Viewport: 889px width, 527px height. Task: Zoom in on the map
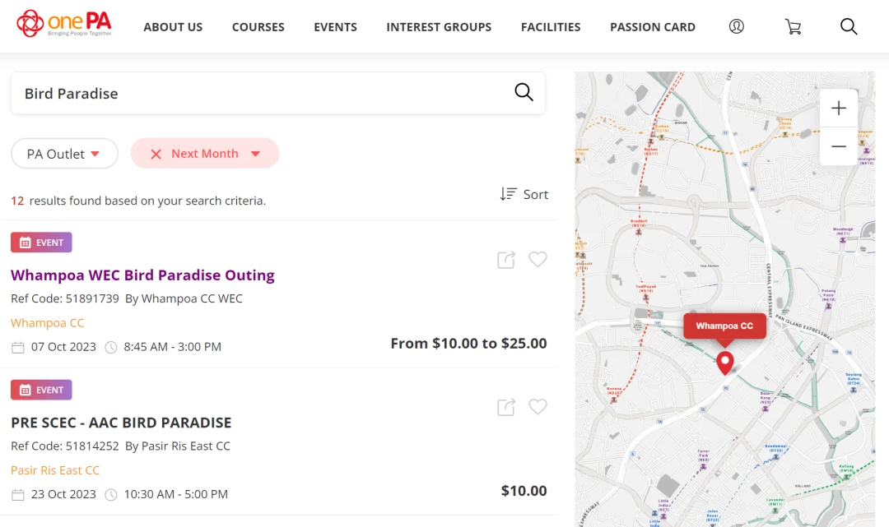tap(839, 109)
